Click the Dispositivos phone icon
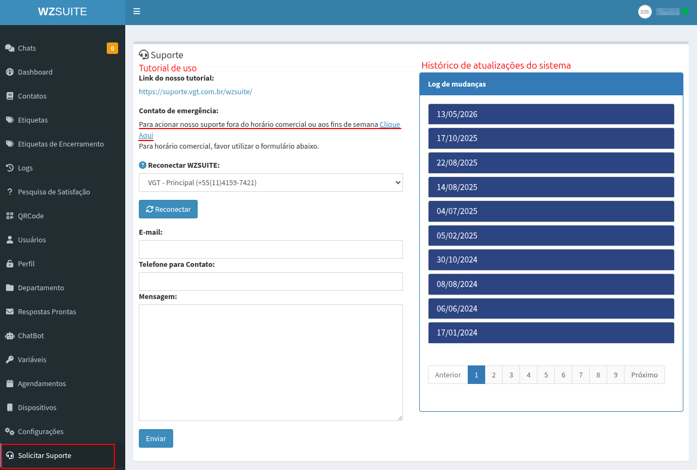Viewport: 697px width, 470px height. (x=10, y=407)
